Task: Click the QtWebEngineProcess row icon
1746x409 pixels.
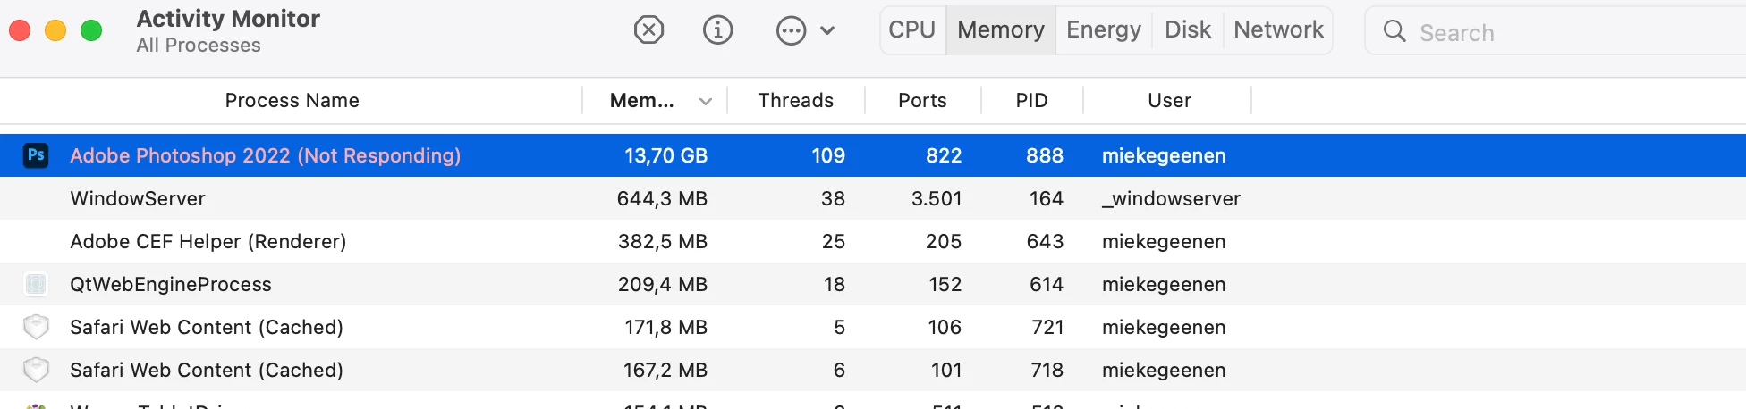Action: tap(36, 284)
